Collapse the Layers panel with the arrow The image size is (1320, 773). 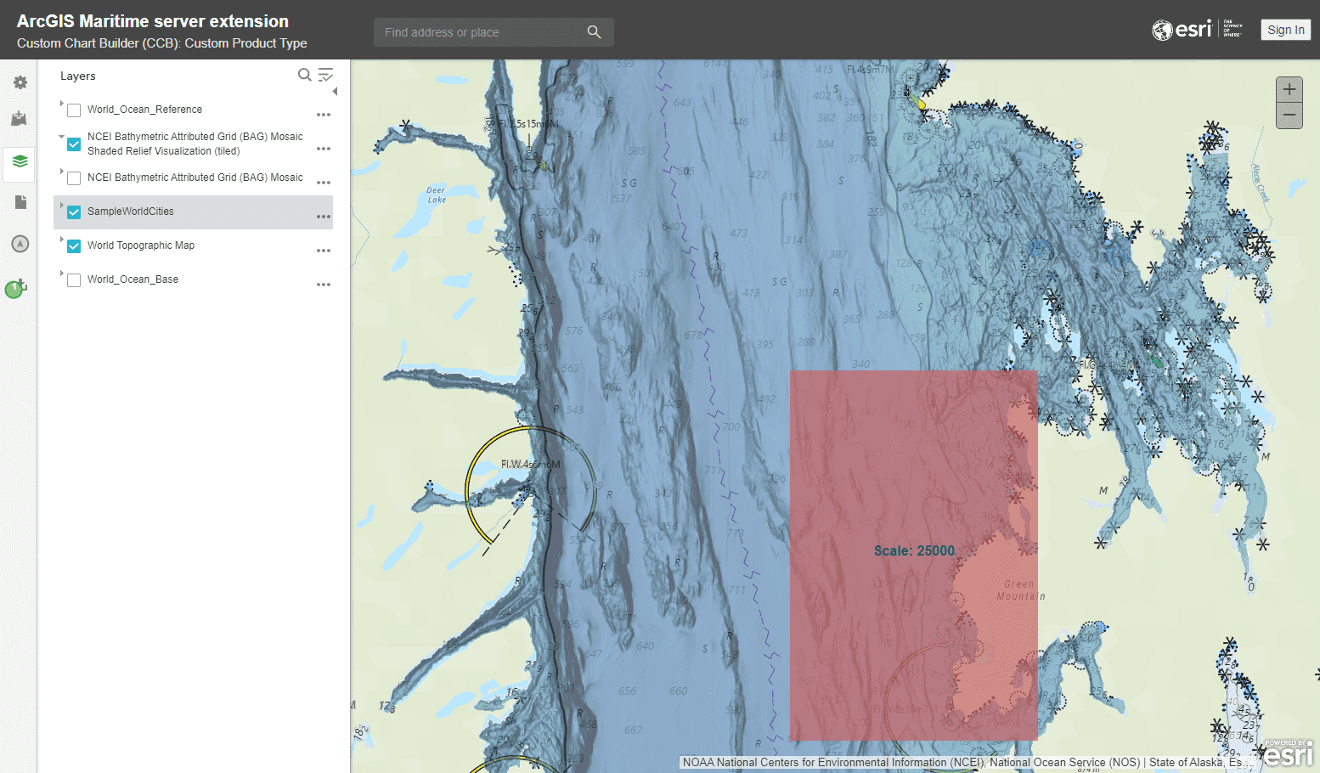coord(335,91)
